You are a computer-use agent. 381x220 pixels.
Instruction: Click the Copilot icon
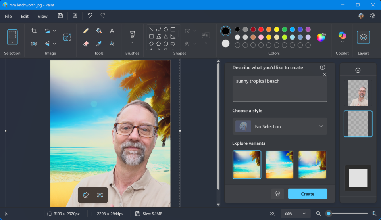click(342, 35)
